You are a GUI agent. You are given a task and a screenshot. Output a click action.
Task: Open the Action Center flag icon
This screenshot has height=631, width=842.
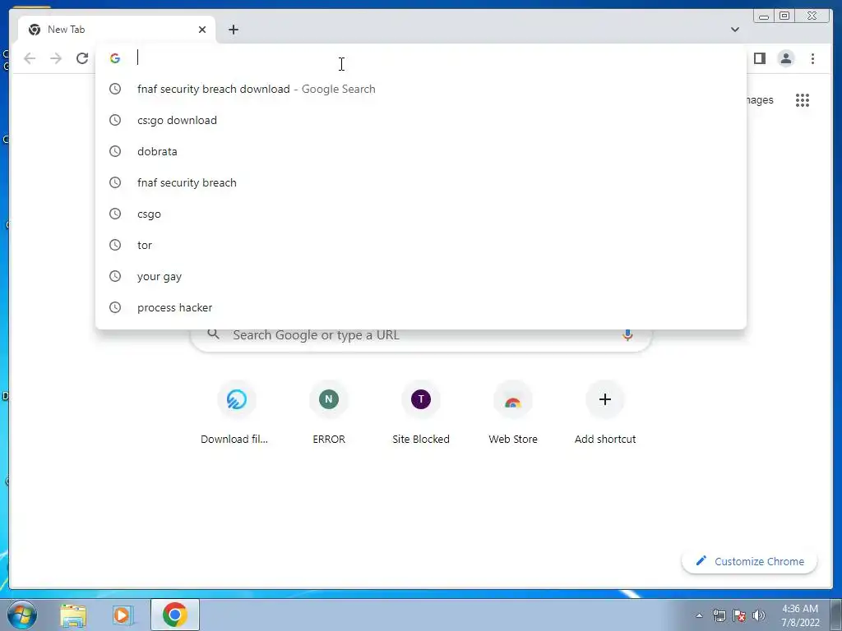[739, 615]
